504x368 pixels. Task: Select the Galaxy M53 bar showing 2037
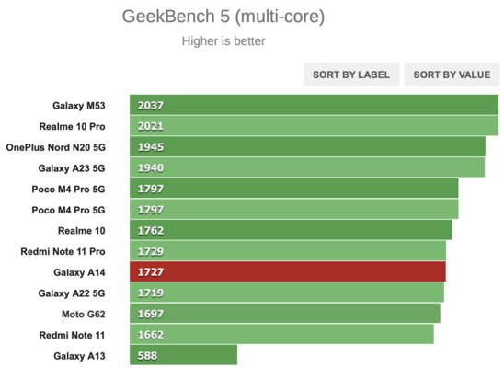pos(314,105)
